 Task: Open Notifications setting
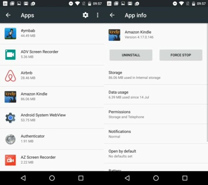[156, 134]
